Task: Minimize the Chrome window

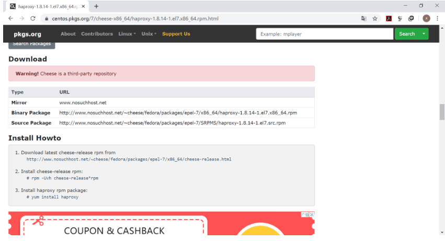Action: coord(405,6)
